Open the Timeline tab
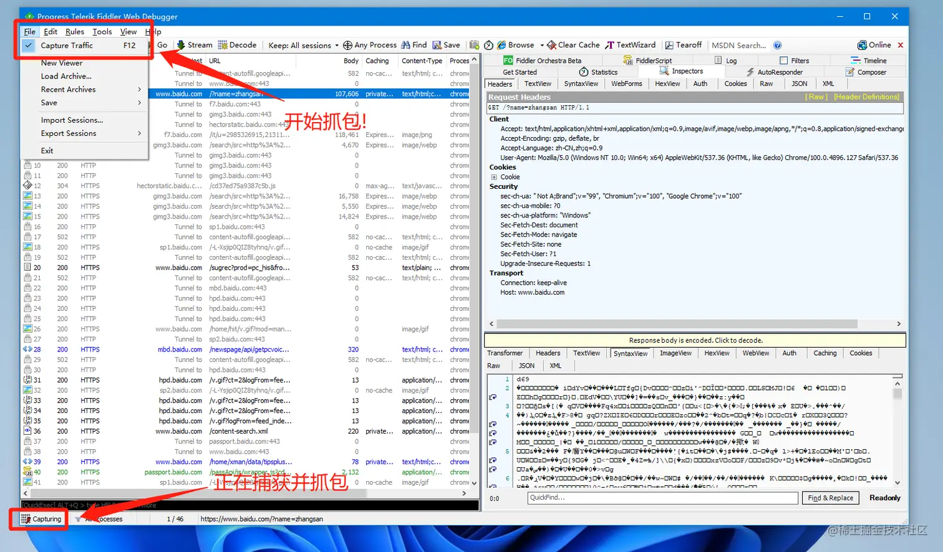Viewport: 943px width, 552px height. [869, 60]
